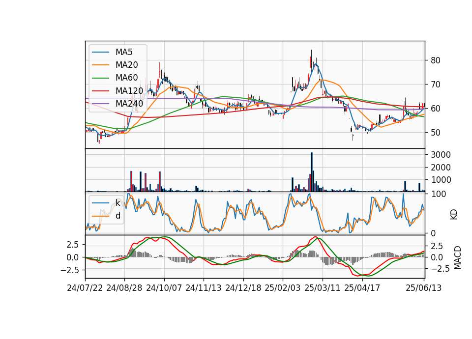
Task: Click the MA240 legend label
Action: (x=129, y=104)
